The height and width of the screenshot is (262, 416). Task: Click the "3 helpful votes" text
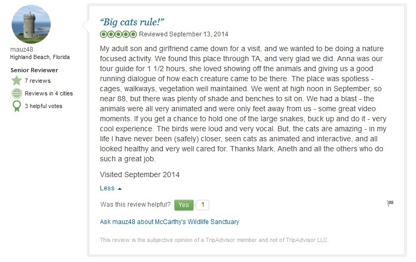(43, 106)
